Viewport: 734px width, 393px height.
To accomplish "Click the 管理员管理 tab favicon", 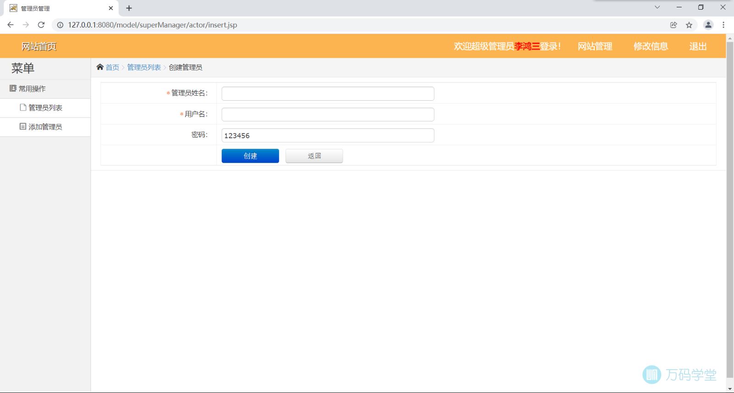I will click(13, 8).
